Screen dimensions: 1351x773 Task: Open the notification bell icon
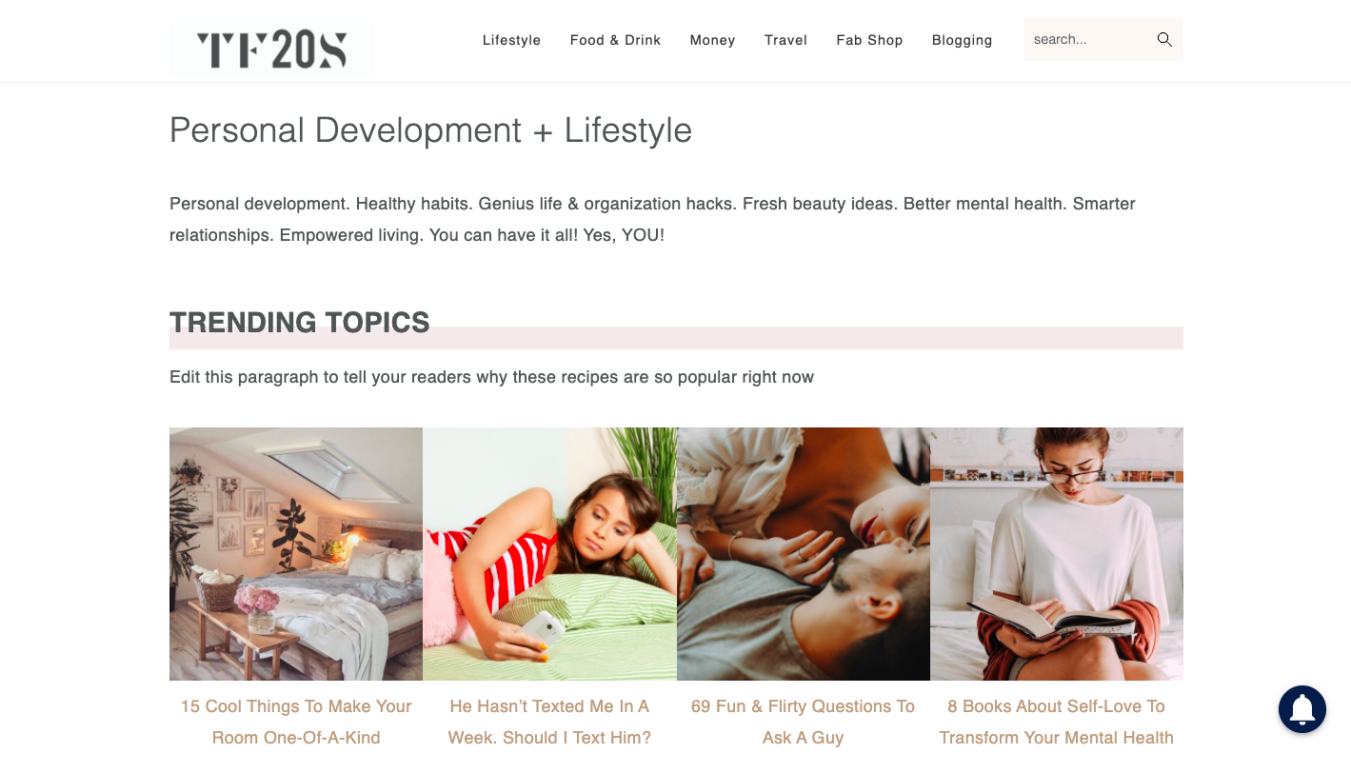click(x=1302, y=709)
